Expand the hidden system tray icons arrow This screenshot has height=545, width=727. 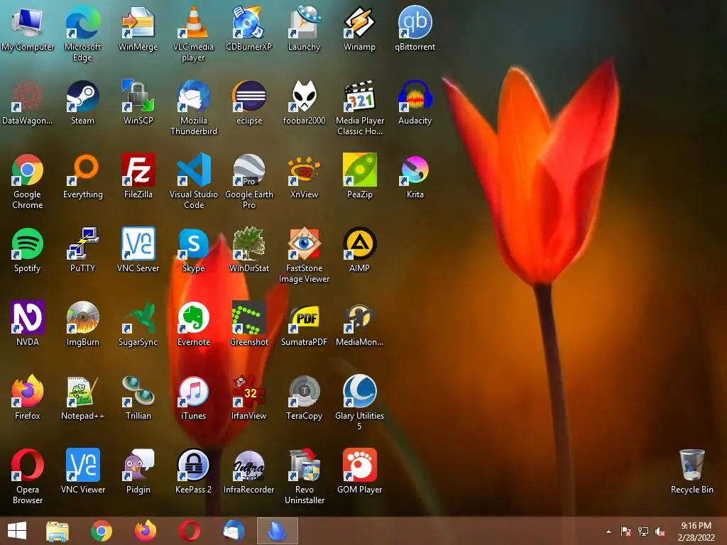coord(608,532)
